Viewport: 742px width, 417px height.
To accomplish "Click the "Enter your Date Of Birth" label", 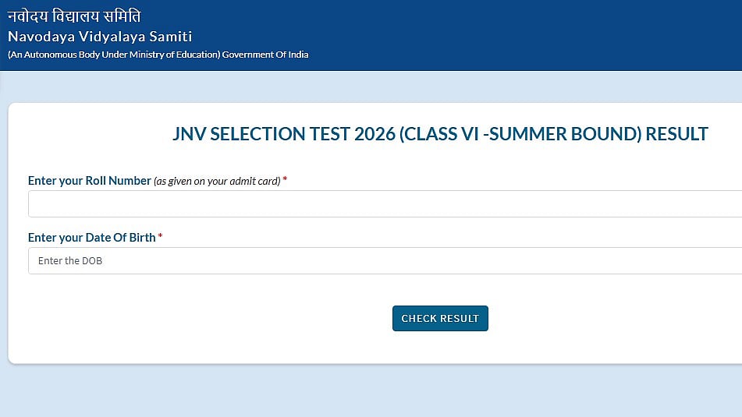I will tap(91, 238).
